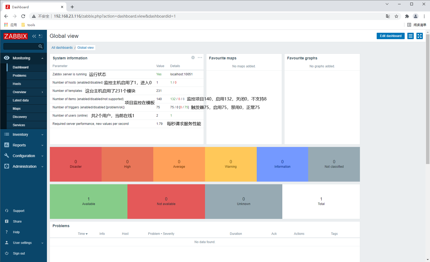
Task: Click the yellow Warning severity tile
Action: [231, 164]
